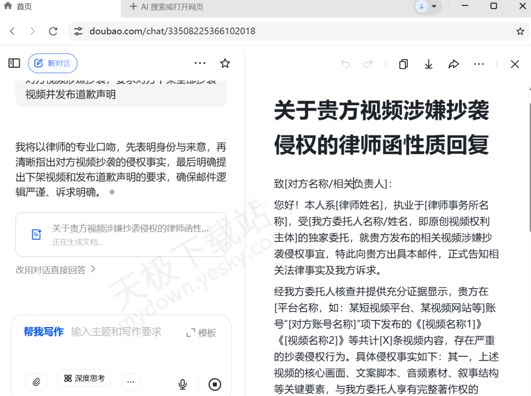Bookmark the page with the address bar star

520,31
